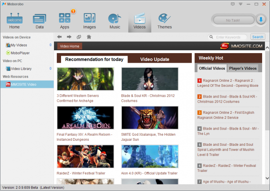Image resolution: width=270 pixels, height=191 pixels.
Task: Open the Music section icon
Action: point(115,21)
